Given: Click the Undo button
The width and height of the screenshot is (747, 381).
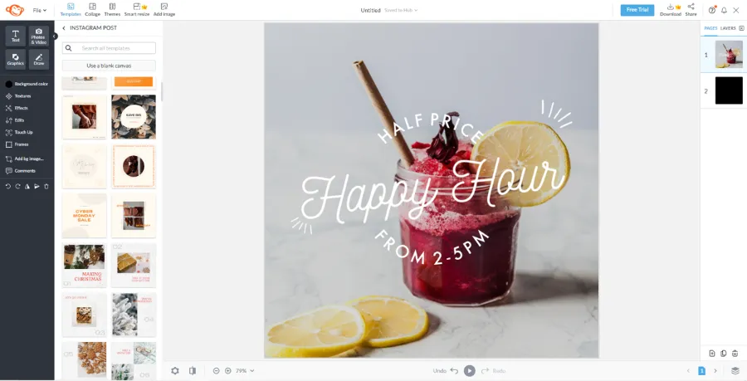Looking at the screenshot, I should click(446, 370).
